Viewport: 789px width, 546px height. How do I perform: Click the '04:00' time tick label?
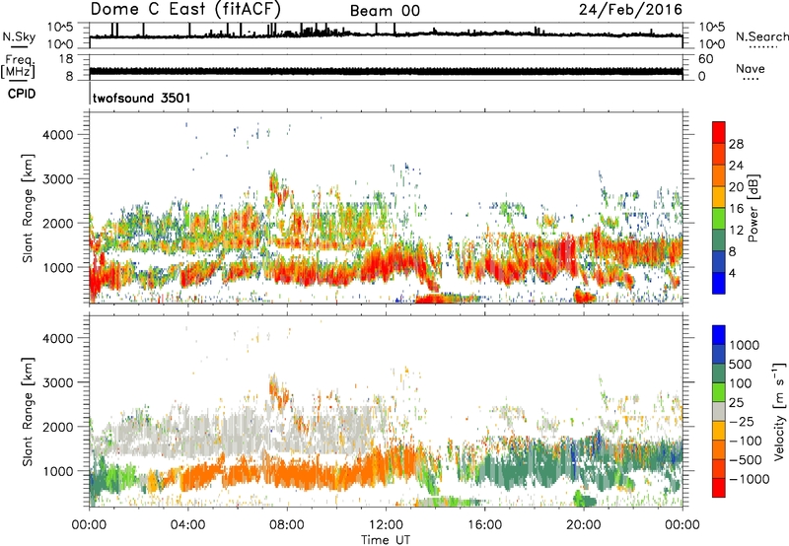coord(188,525)
